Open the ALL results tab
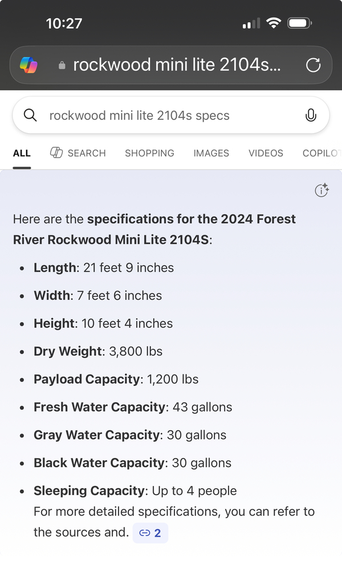 [22, 153]
